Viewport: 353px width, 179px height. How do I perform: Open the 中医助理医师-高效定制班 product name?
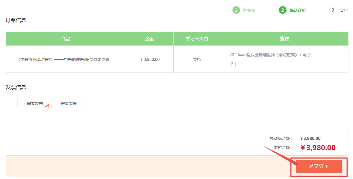pyautogui.click(x=64, y=60)
